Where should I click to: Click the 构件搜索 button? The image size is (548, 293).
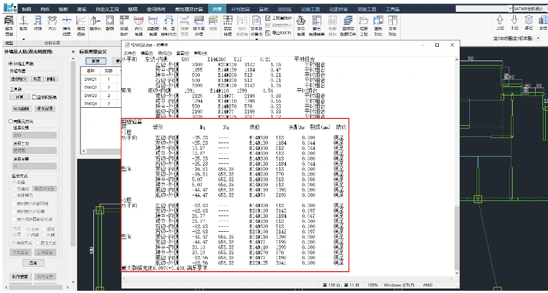pos(20,277)
